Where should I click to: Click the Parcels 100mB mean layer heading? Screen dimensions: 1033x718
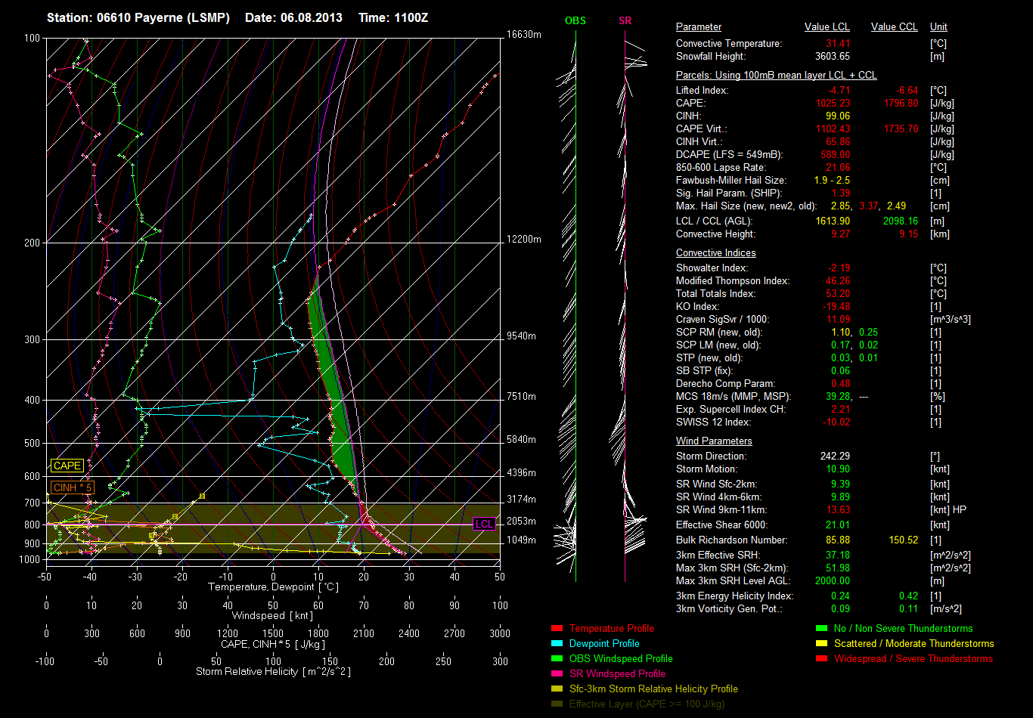(776, 76)
